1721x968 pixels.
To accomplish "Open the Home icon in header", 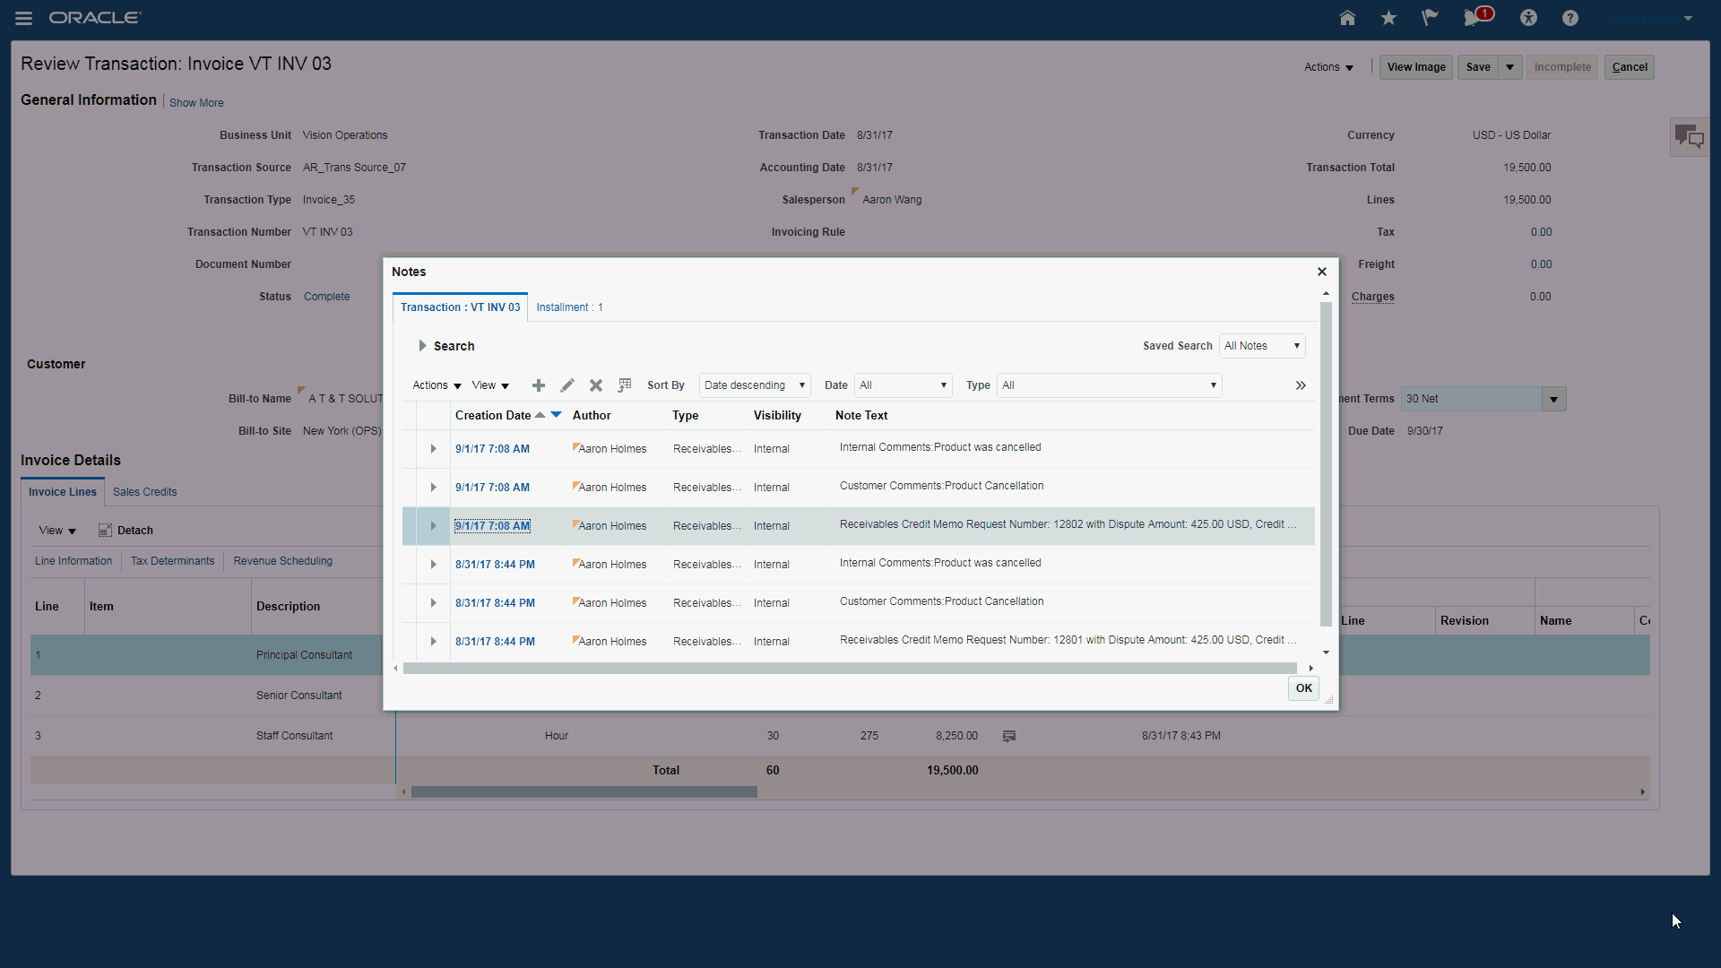I will tap(1347, 18).
